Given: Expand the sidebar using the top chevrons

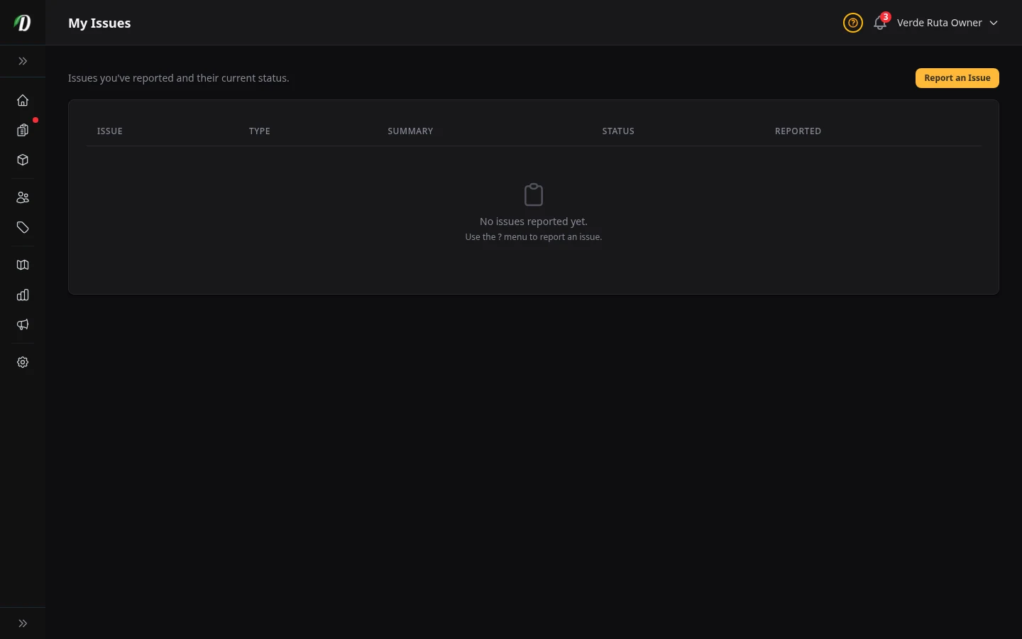Looking at the screenshot, I should pyautogui.click(x=23, y=61).
